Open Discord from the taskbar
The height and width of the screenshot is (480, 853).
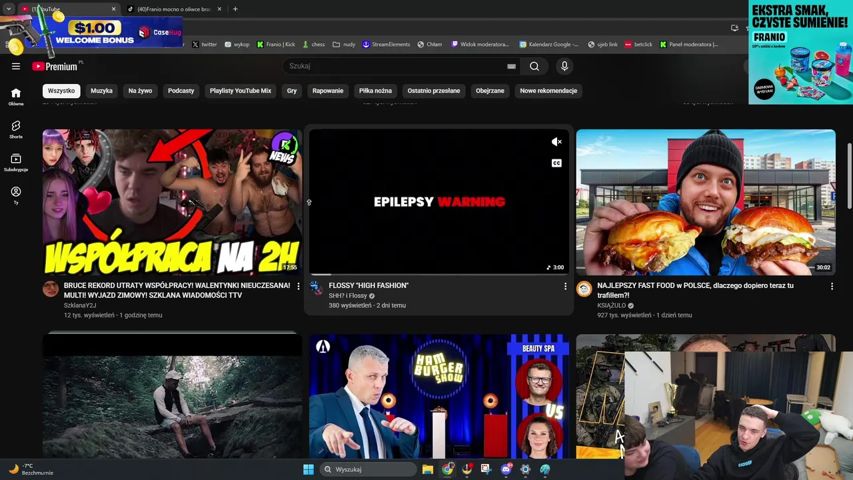[506, 469]
